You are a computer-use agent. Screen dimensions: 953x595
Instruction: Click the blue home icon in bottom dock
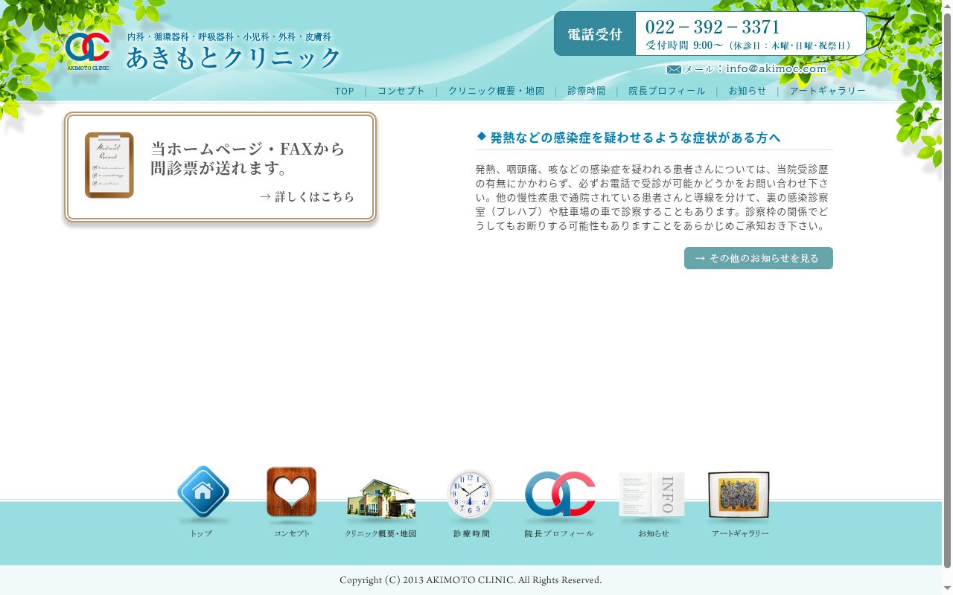(203, 492)
